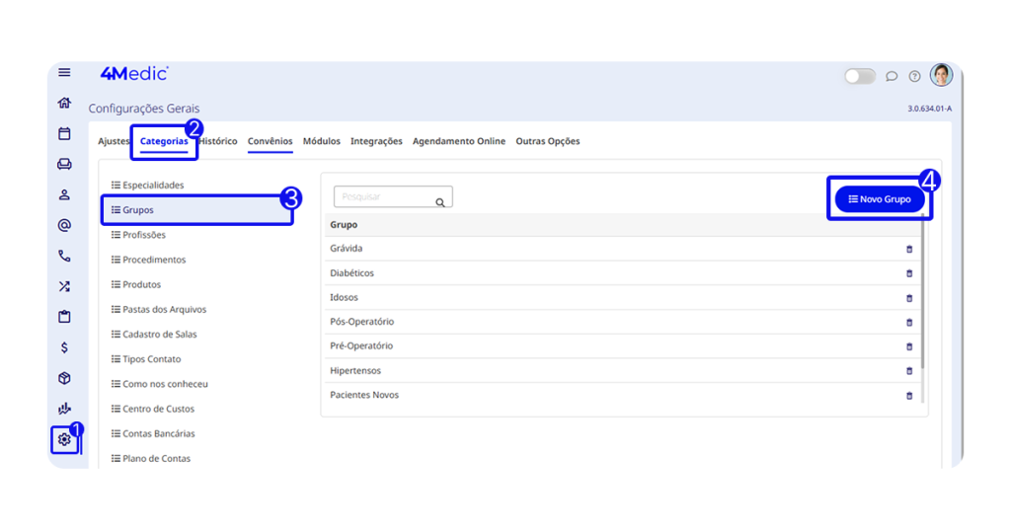The width and height of the screenshot is (1011, 531).
Task: Go to the home icon in sidebar
Action: [x=64, y=103]
